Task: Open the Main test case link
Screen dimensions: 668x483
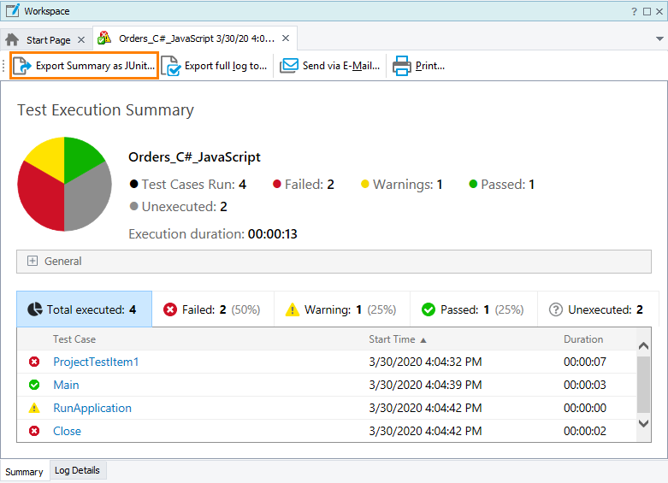Action: 66,386
